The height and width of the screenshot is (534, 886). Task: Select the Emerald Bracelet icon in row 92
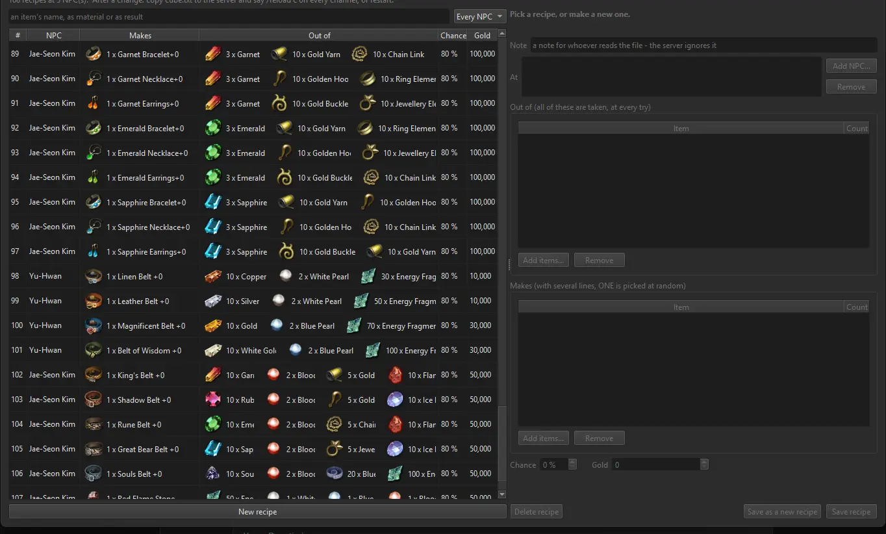[93, 128]
